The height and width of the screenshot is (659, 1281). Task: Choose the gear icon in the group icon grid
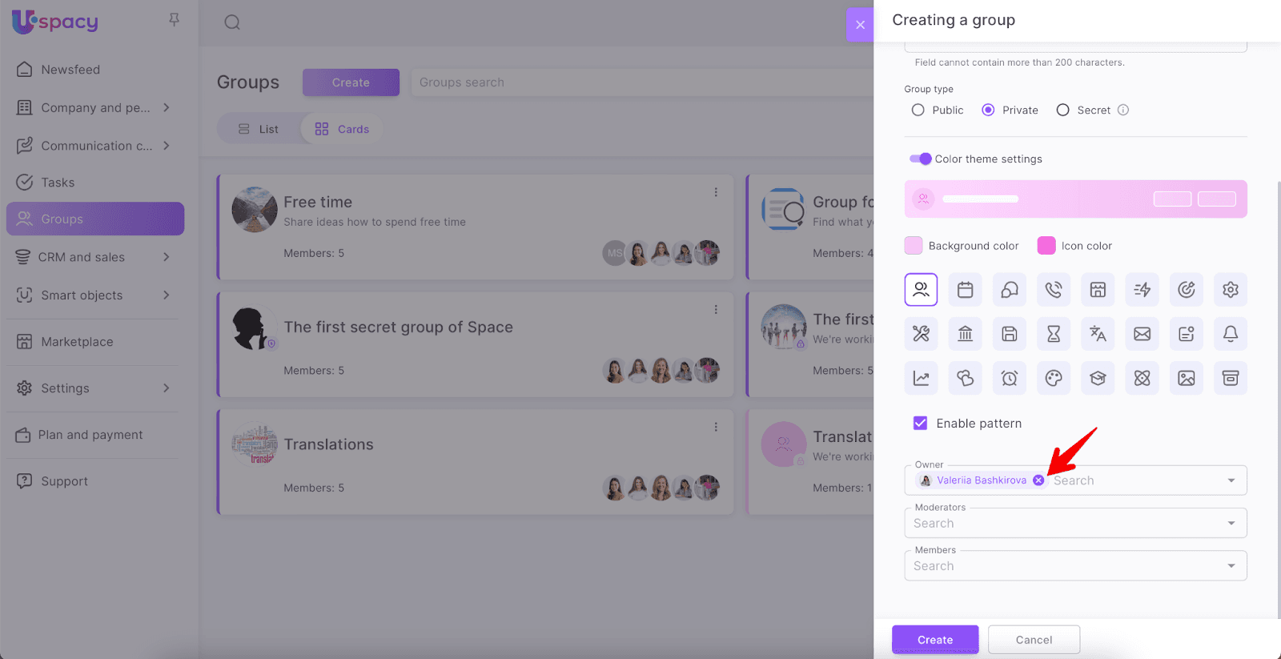[x=1231, y=289]
